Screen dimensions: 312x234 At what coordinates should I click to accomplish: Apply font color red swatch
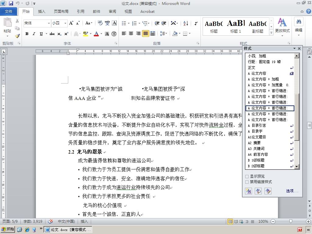pyautogui.click(x=97, y=34)
